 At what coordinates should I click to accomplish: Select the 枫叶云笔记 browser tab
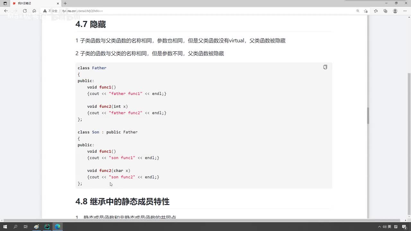point(36,3)
